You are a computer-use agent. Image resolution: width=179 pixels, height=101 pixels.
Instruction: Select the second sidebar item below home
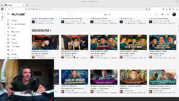coord(17,24)
